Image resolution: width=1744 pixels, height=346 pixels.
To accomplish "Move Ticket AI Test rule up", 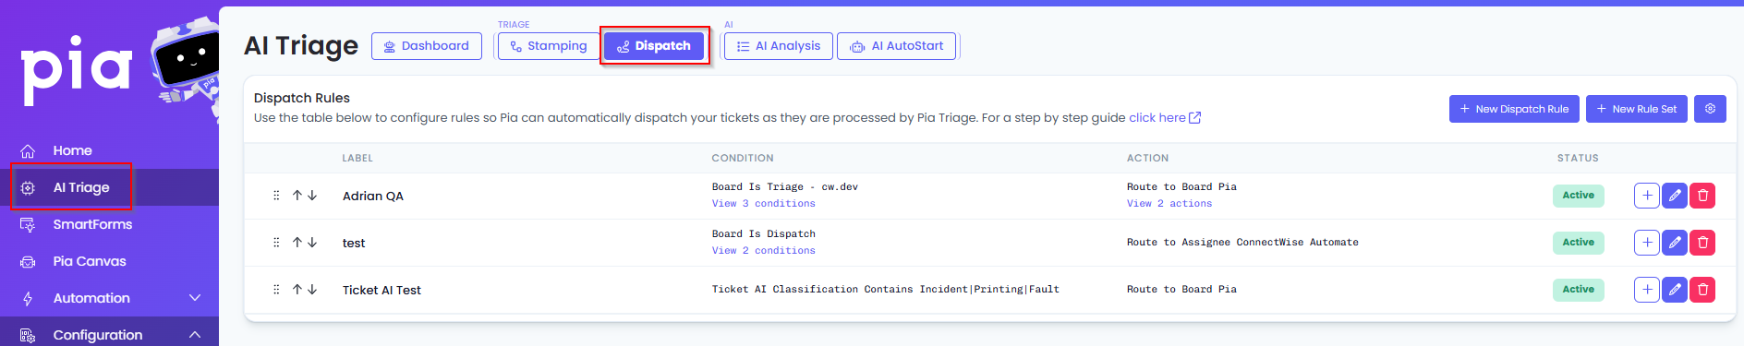I will 297,290.
